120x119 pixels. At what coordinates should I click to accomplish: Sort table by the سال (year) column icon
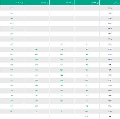(x=118, y=3)
